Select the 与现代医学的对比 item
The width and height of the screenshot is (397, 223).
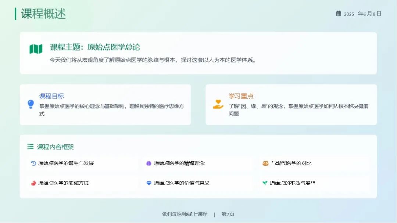[291, 163]
